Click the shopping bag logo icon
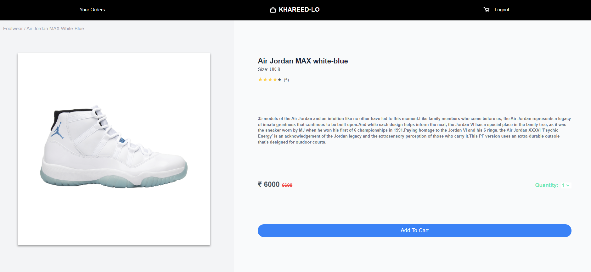 pyautogui.click(x=273, y=10)
